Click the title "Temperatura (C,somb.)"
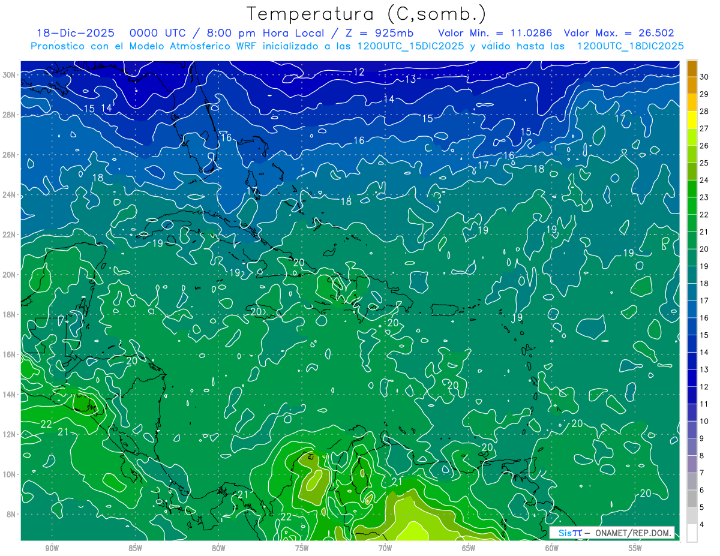This screenshot has width=720, height=556. click(x=366, y=13)
